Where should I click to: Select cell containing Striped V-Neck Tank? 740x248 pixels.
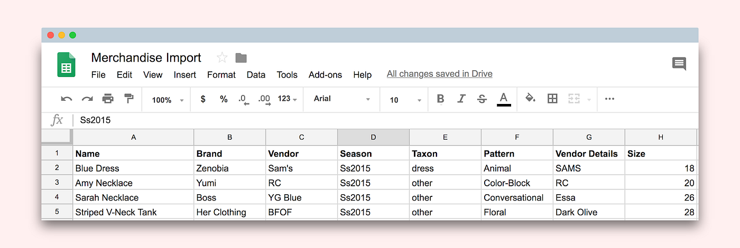coord(133,212)
